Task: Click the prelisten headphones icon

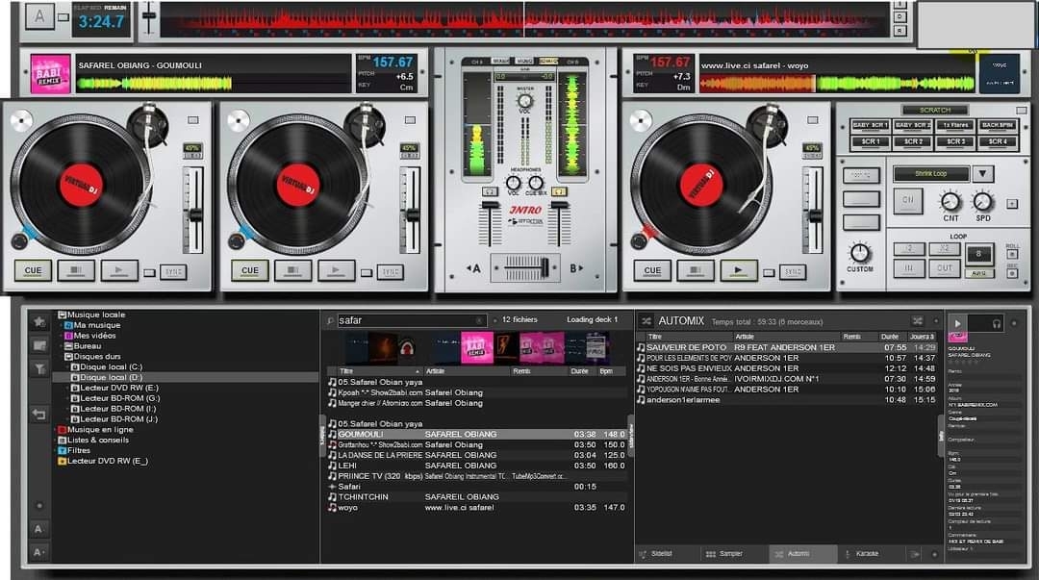Action: point(996,323)
